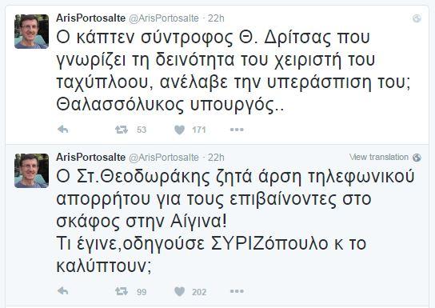Viewport: 435px width, 308px height.
Task: Click the 22h timestamp of the second tweet
Action: coord(216,158)
